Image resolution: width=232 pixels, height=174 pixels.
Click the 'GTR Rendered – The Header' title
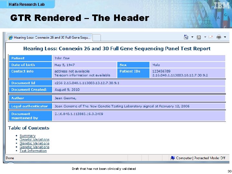[x=80, y=18]
